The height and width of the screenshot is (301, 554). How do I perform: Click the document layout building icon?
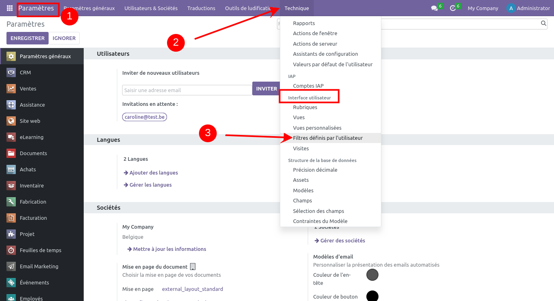pyautogui.click(x=192, y=267)
